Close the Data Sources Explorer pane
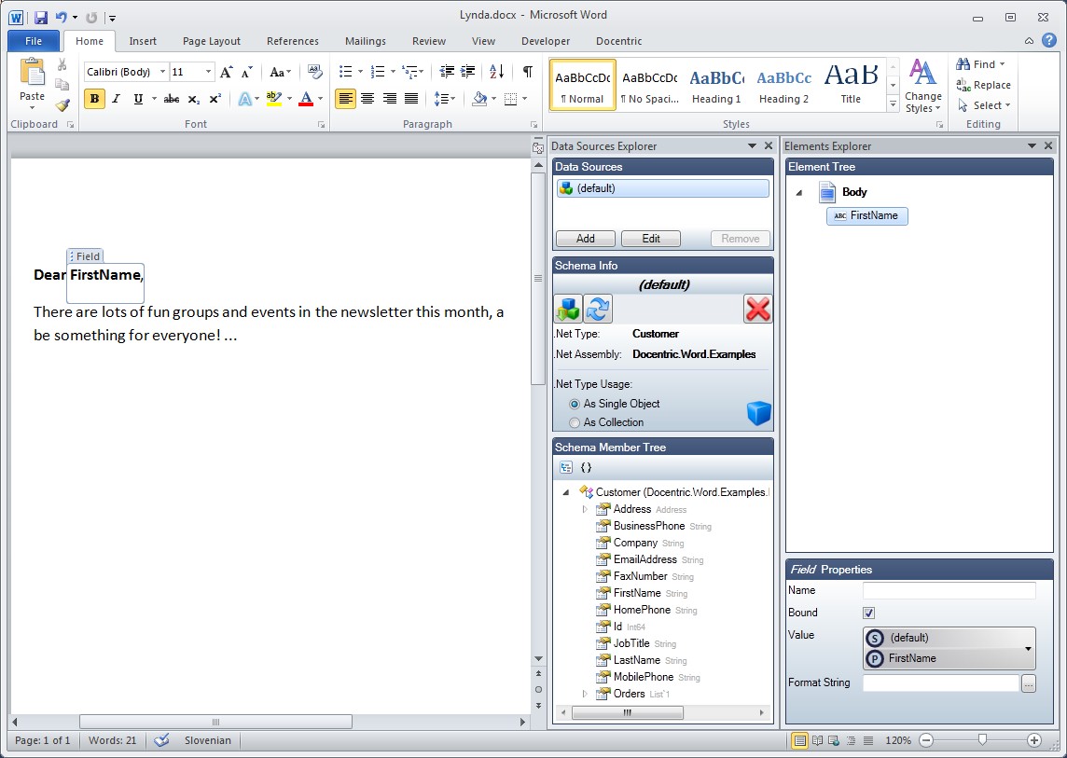Image resolution: width=1067 pixels, height=758 pixels. tap(769, 145)
